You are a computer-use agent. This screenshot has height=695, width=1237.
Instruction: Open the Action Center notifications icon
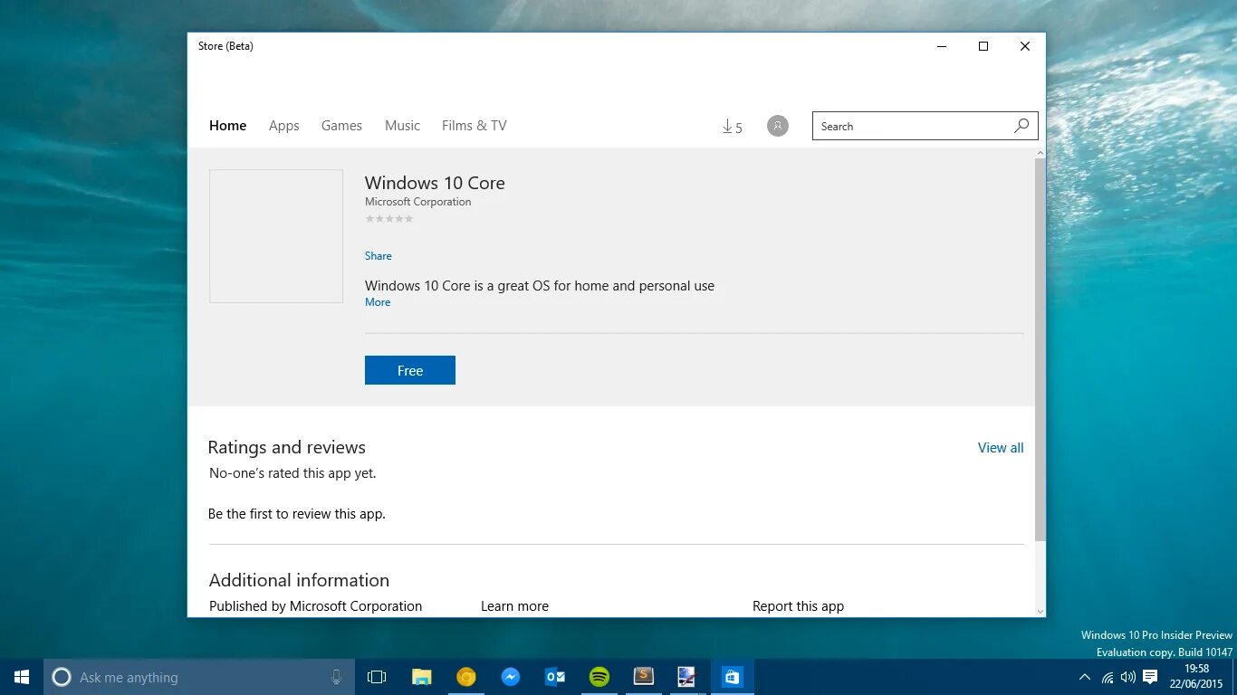click(x=1150, y=677)
